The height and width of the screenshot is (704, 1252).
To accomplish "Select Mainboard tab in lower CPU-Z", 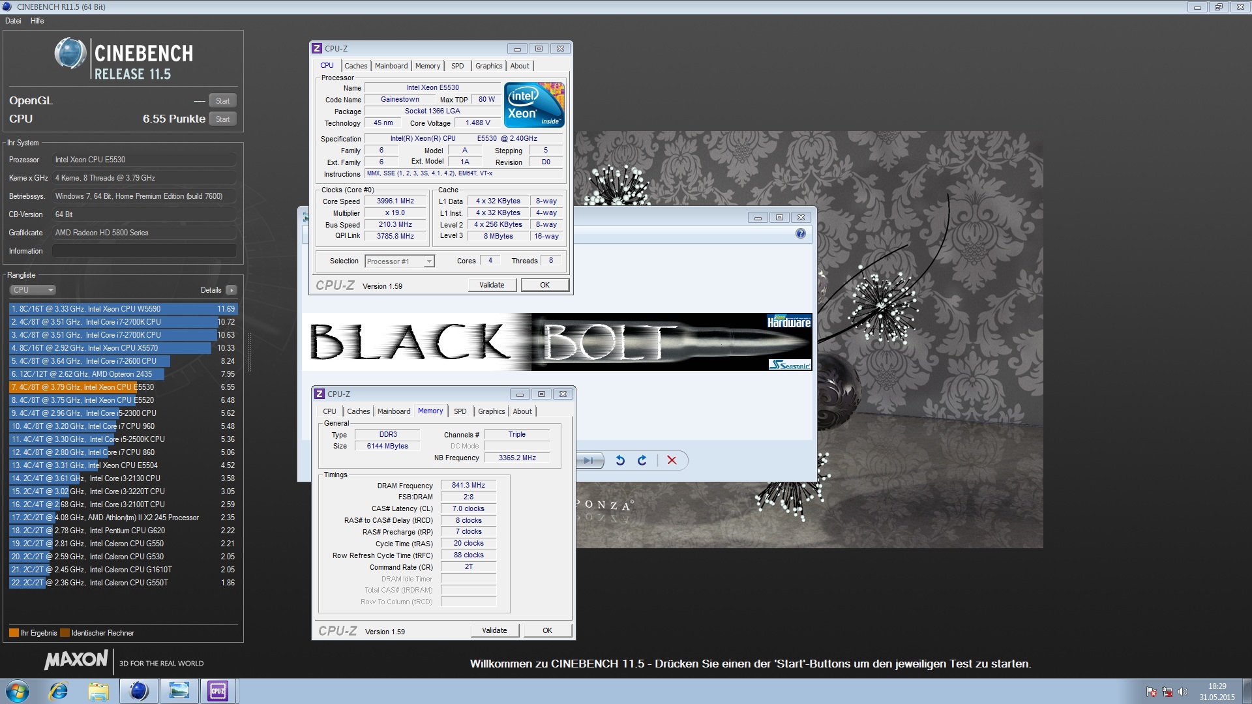I will [394, 411].
